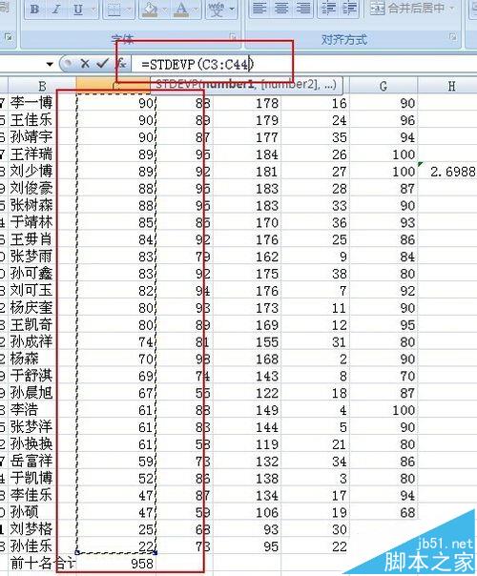The width and height of the screenshot is (477, 576).
Task: Select cell 106 in 孙硕's row
Action: click(246, 512)
